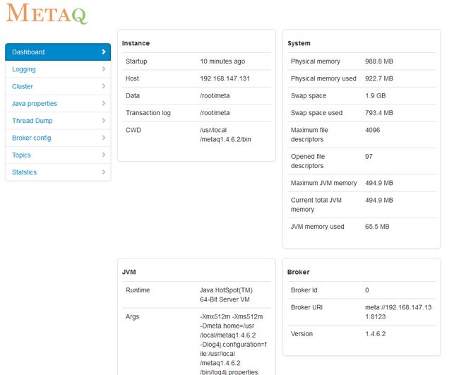Select runtime value Java HotSpot(TM)
This screenshot has height=375, width=459.
(x=226, y=290)
